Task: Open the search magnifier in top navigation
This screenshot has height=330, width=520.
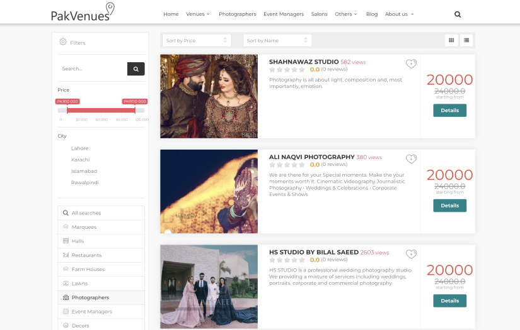Action: (x=458, y=14)
